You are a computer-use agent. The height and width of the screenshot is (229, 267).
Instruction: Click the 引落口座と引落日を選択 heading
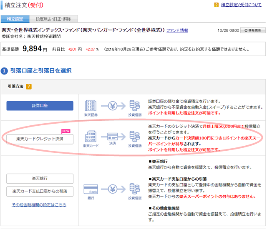pos(41,70)
